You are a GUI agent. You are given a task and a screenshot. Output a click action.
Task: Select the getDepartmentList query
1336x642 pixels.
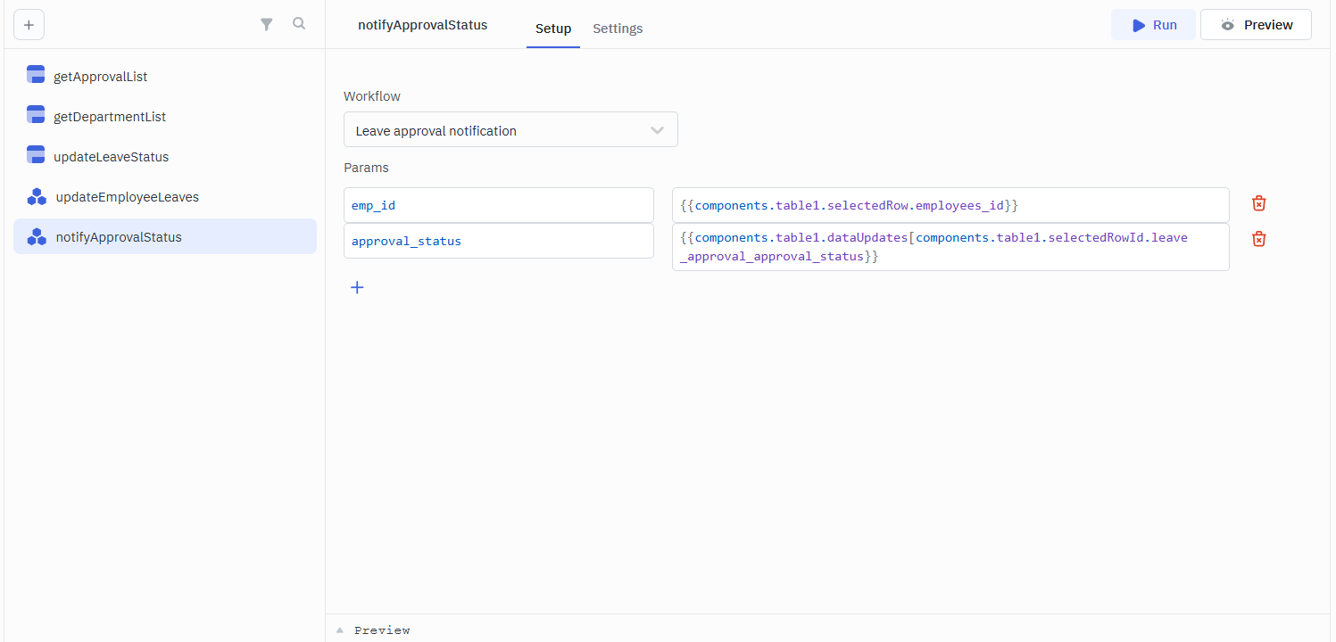click(x=110, y=117)
